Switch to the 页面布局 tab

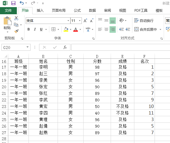[x=59, y=11]
